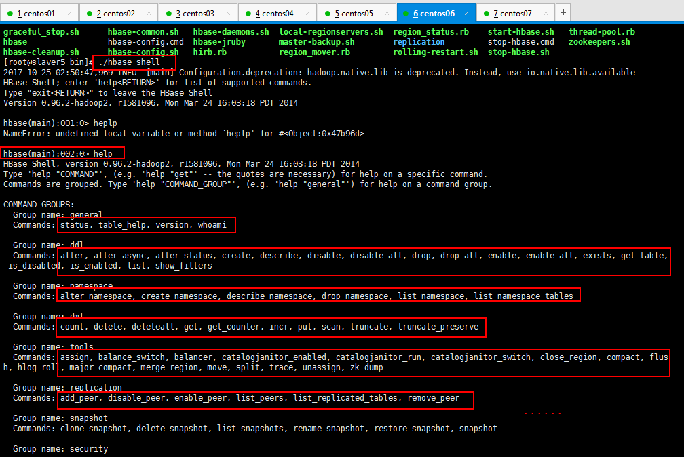The width and height of the screenshot is (684, 457).
Task: Click 'truncate_preserve' in the dml commands
Action: pyautogui.click(x=438, y=327)
